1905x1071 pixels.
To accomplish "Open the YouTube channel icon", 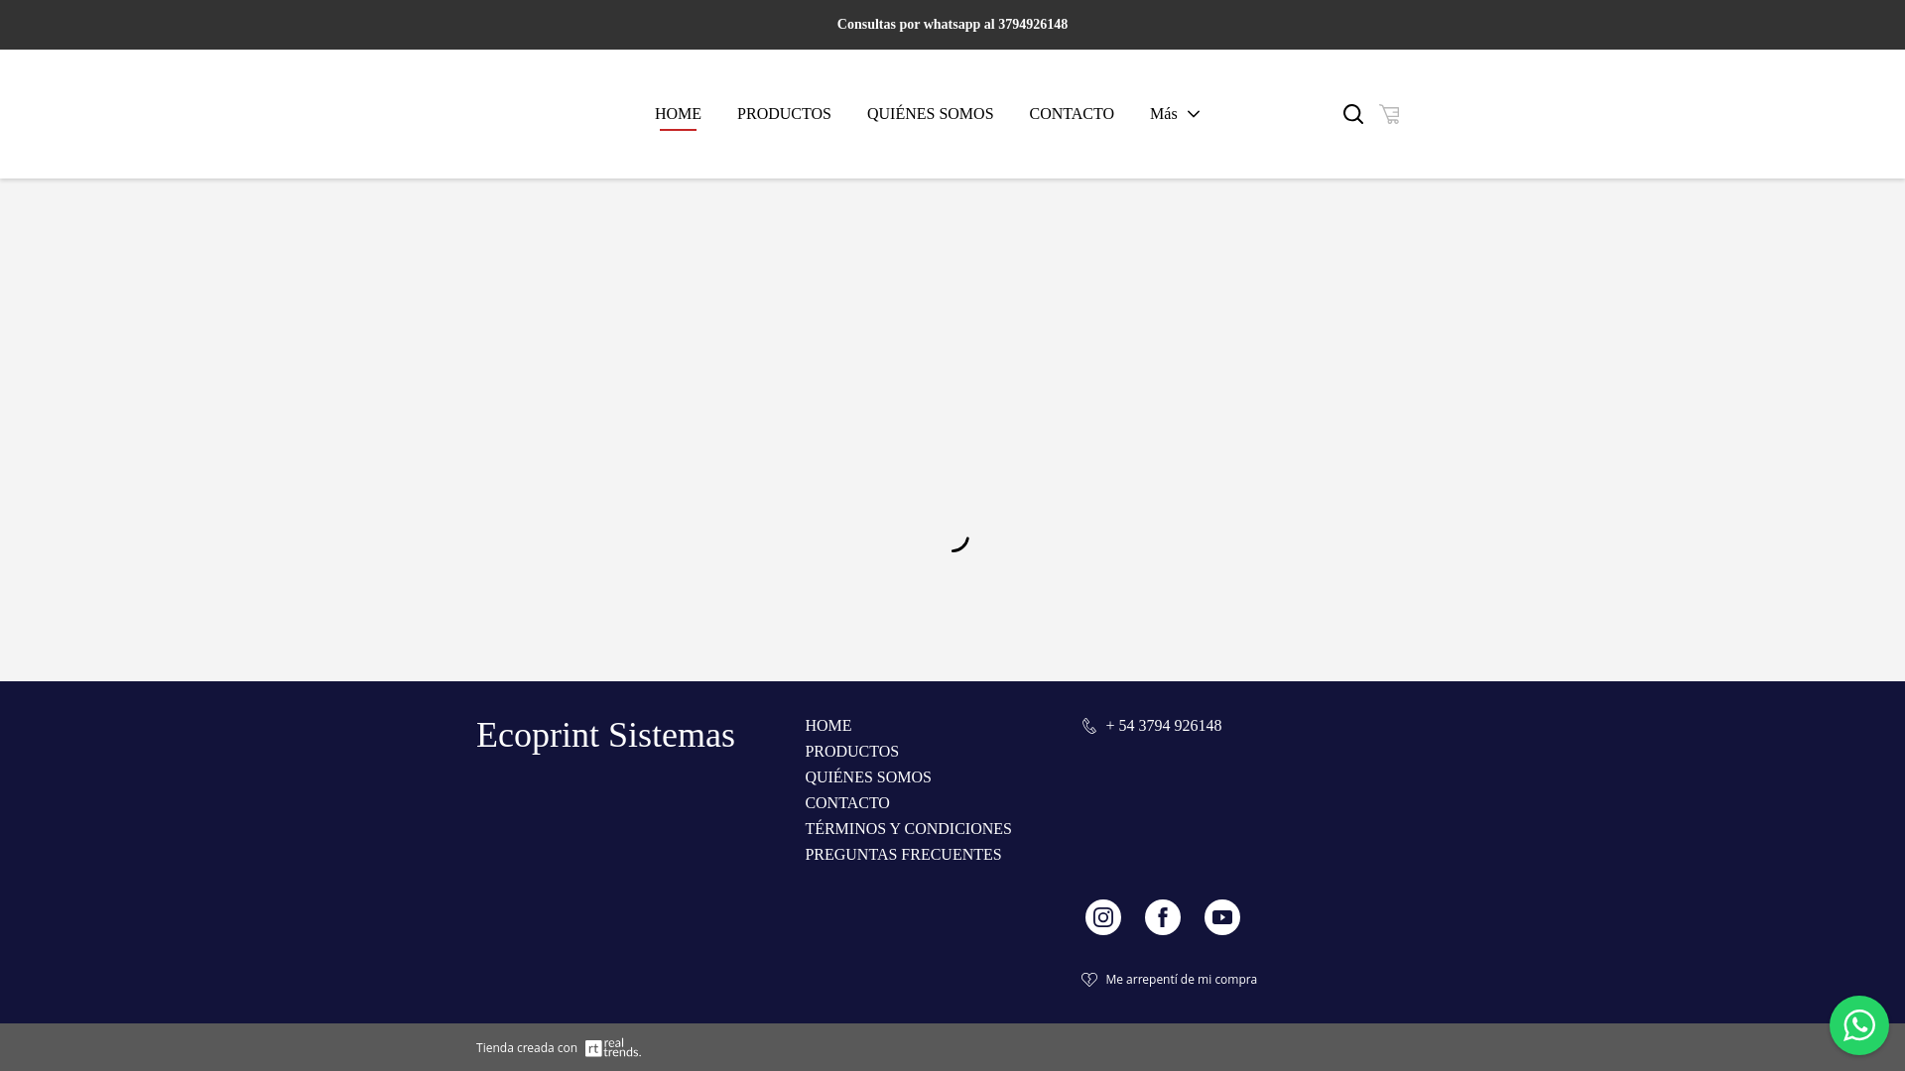I will point(1221,917).
